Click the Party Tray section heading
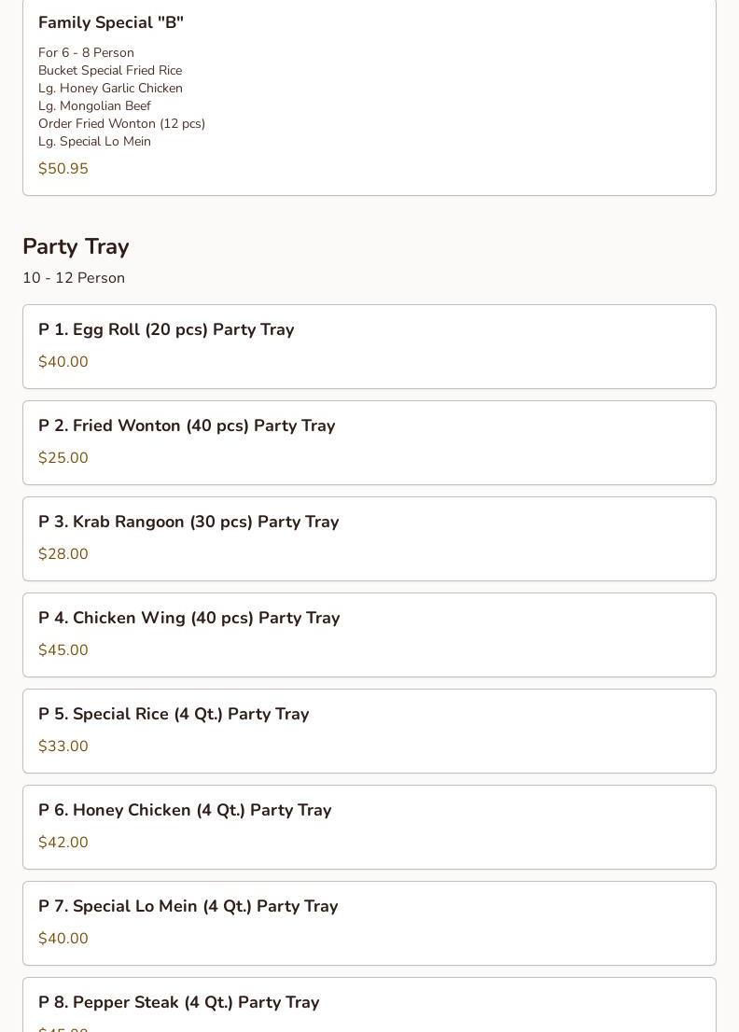739x1032 pixels. tap(76, 246)
